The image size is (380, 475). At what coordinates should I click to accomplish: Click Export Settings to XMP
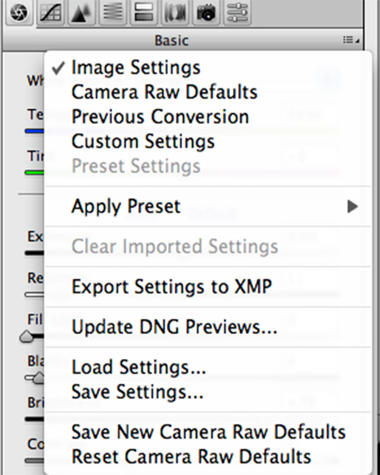(x=172, y=287)
